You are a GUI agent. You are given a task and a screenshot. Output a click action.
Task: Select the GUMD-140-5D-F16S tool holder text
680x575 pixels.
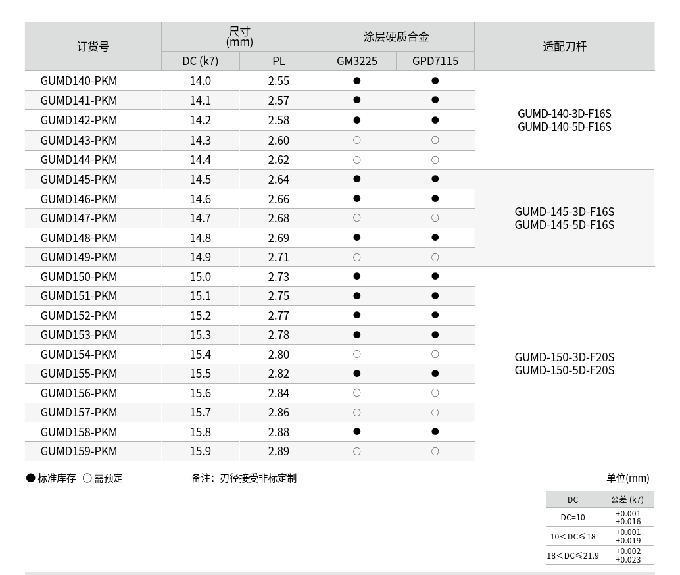tap(564, 127)
